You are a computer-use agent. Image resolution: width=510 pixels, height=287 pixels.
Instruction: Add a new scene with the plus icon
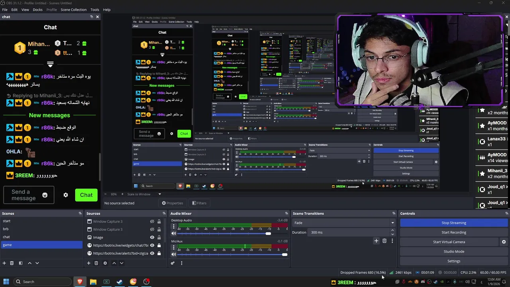coord(4,263)
